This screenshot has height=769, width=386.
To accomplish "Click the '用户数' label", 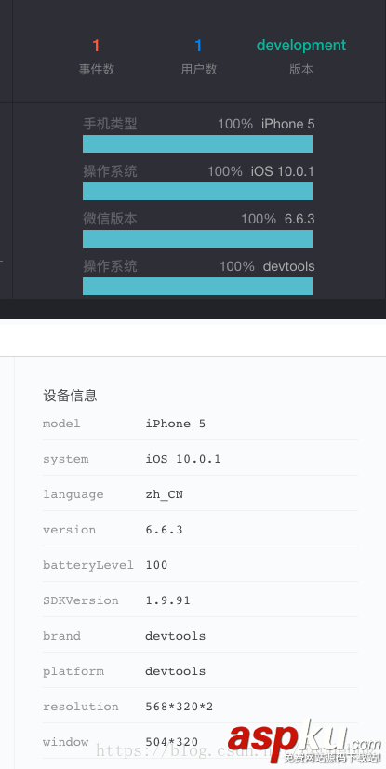I will [199, 69].
